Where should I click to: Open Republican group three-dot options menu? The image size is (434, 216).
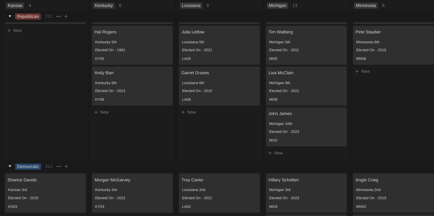tap(59, 16)
